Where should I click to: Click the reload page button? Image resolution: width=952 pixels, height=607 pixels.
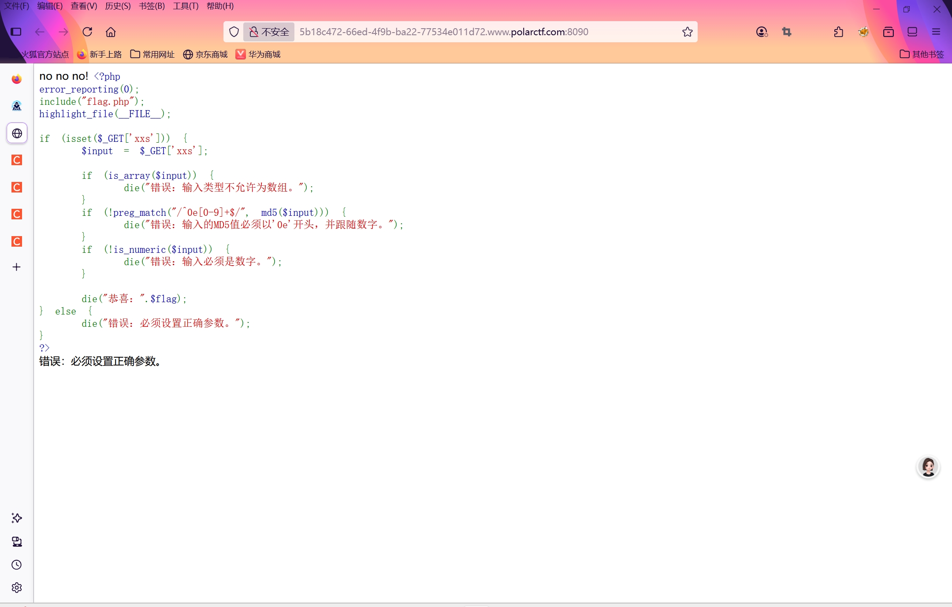point(87,32)
